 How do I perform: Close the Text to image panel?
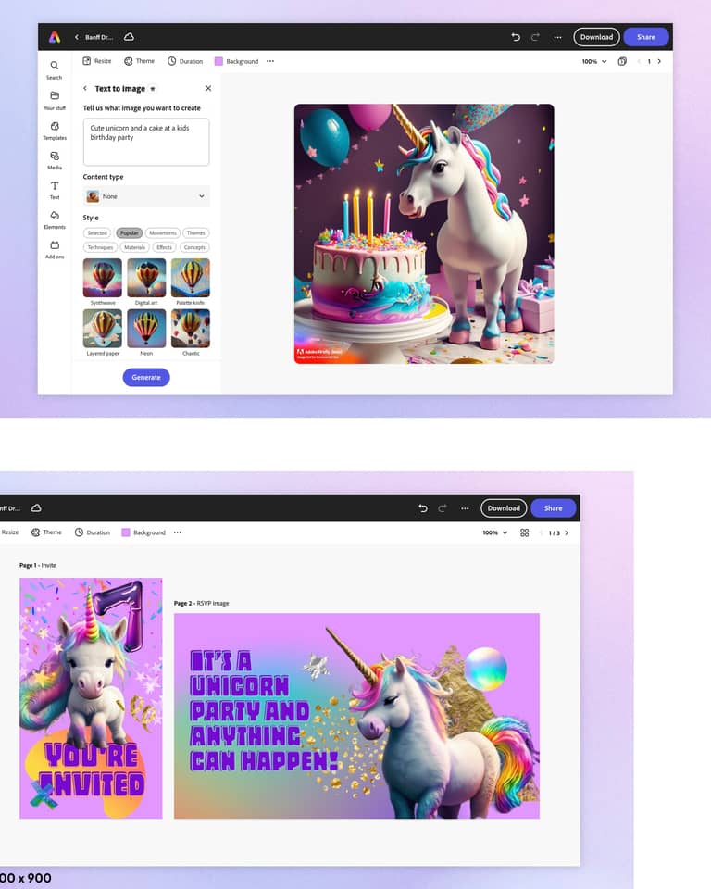(x=207, y=88)
